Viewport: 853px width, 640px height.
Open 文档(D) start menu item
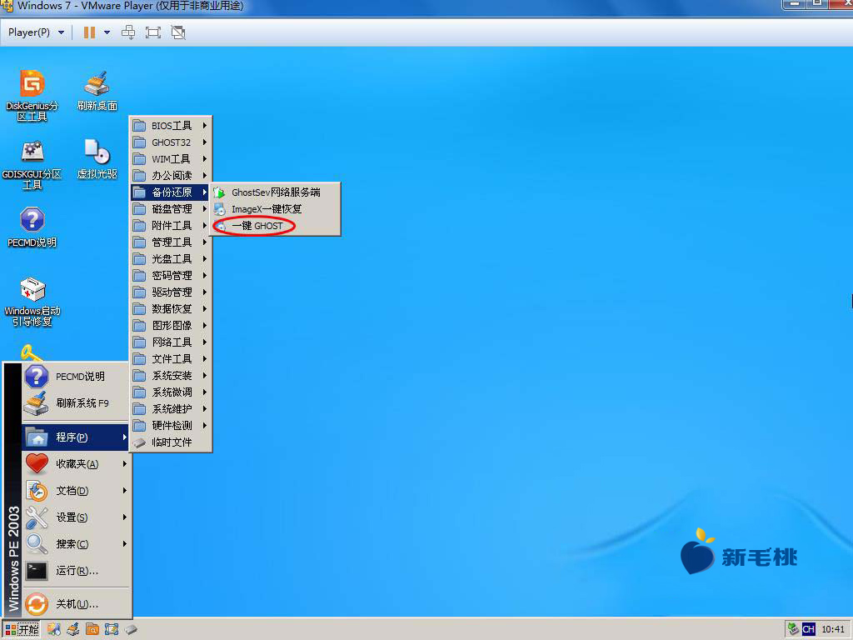pos(76,491)
